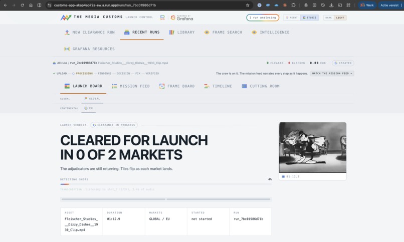The image size is (404, 242).
Task: Open the browser side panel icon next to home
Action: 39,5
